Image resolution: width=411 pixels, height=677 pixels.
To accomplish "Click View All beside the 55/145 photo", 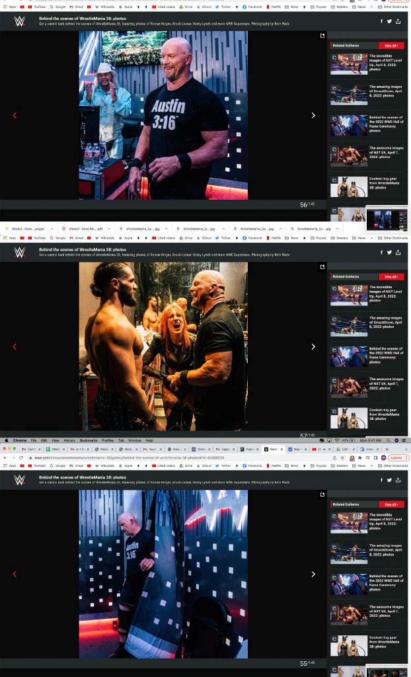I will pyautogui.click(x=391, y=504).
